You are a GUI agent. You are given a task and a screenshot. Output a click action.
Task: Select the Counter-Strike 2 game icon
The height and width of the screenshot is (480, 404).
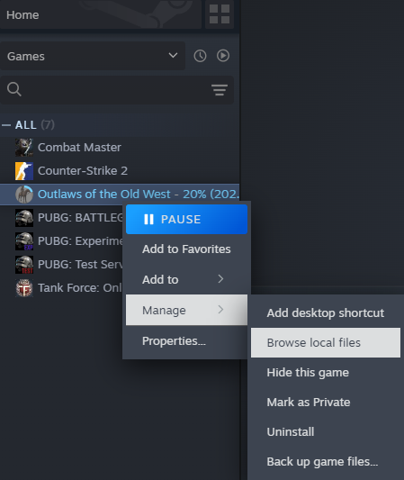[24, 171]
